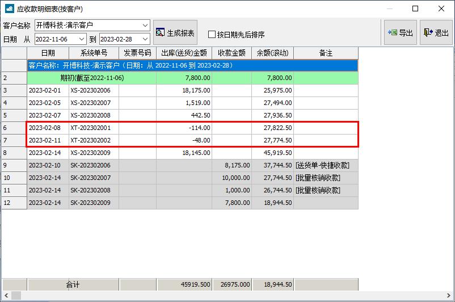455x302 pixels.
Task: Click the 生成报表 generate report button
Action: [175, 32]
